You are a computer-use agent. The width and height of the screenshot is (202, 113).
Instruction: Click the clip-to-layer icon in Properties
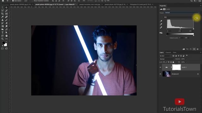[x=184, y=49]
